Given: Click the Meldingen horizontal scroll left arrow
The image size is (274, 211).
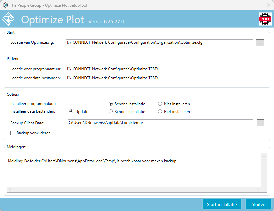Looking at the screenshot, I should 10,189.
